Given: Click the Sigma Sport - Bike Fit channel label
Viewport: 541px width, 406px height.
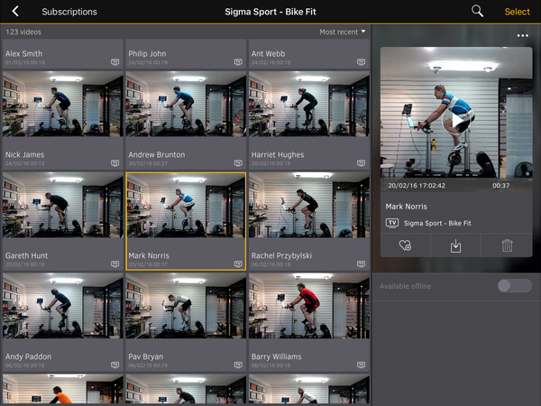Looking at the screenshot, I should click(x=437, y=223).
